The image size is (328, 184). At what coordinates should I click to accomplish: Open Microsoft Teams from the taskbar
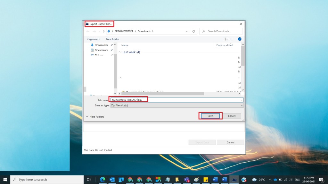[186, 180]
